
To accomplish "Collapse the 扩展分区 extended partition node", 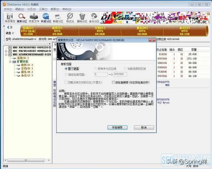I will (x=10, y=62).
